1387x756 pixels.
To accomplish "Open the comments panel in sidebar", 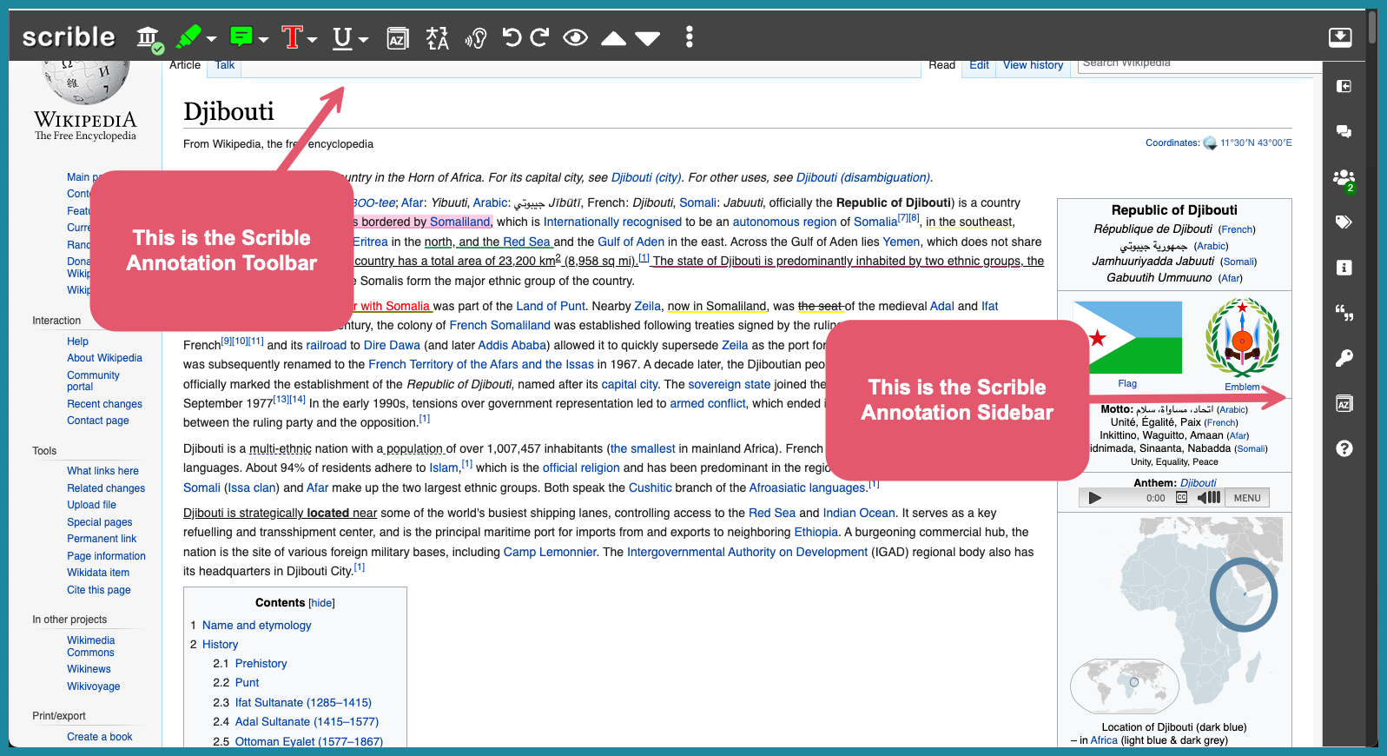I will coord(1344,131).
